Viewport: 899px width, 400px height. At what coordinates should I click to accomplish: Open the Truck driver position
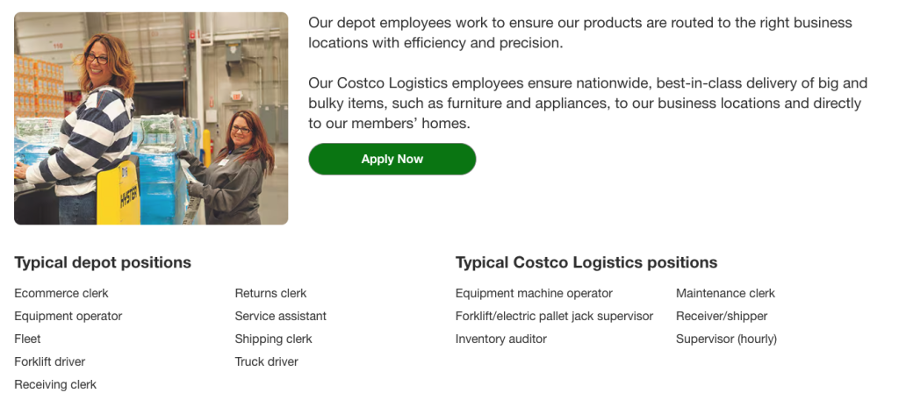(x=266, y=361)
